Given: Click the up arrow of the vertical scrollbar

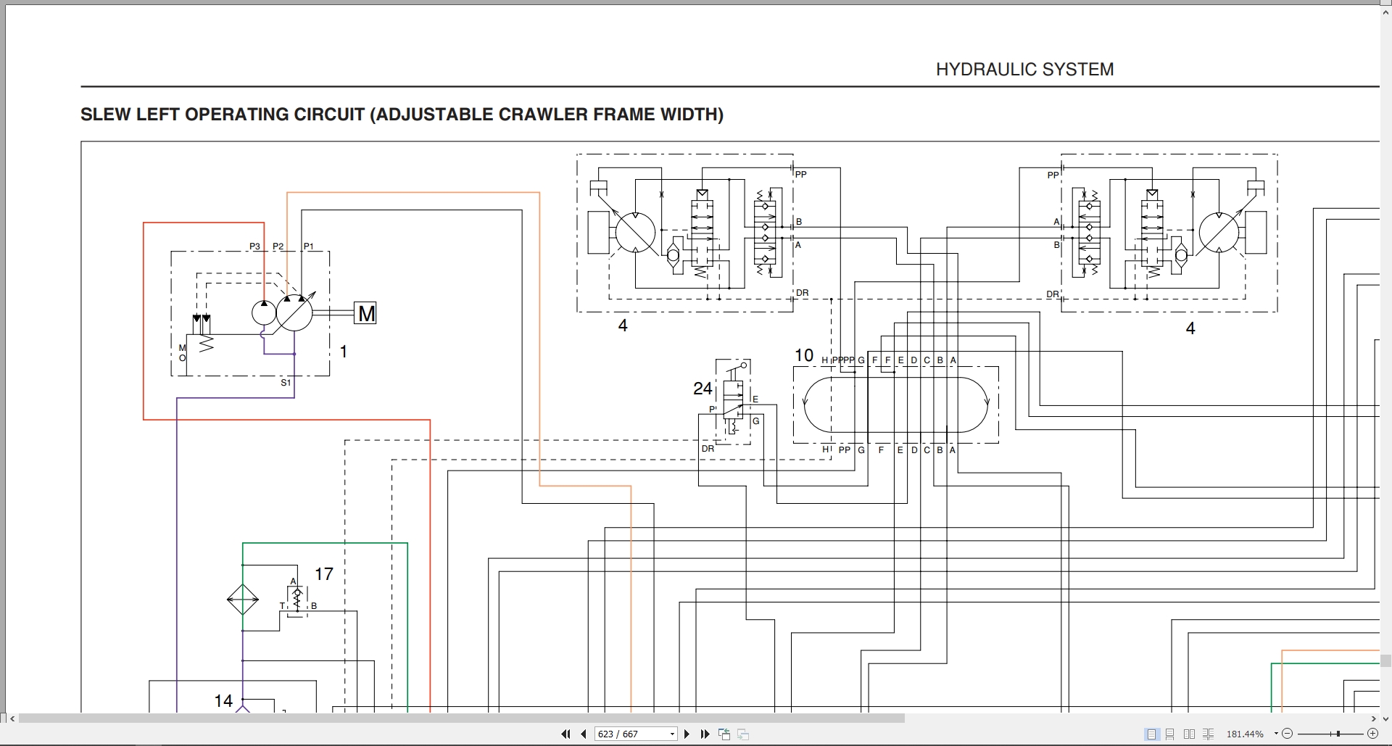Looking at the screenshot, I should 1385,12.
